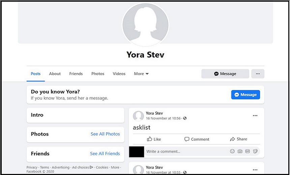290x175 pixels.
Task: Click the sticker icon in comment box
Action: (255, 151)
